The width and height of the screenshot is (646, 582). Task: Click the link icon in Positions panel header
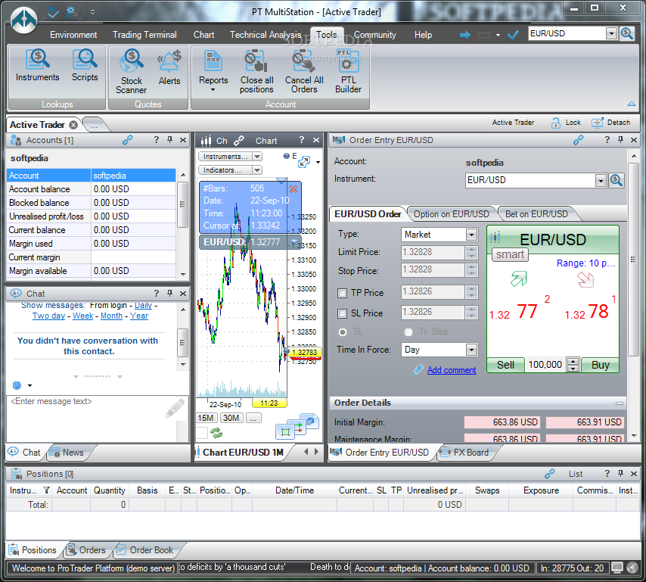(550, 474)
